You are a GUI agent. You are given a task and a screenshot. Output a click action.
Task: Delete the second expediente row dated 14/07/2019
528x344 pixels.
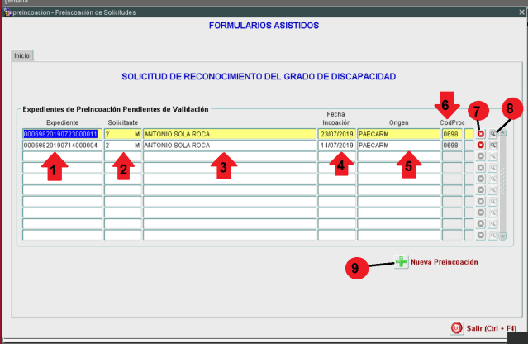coord(480,145)
